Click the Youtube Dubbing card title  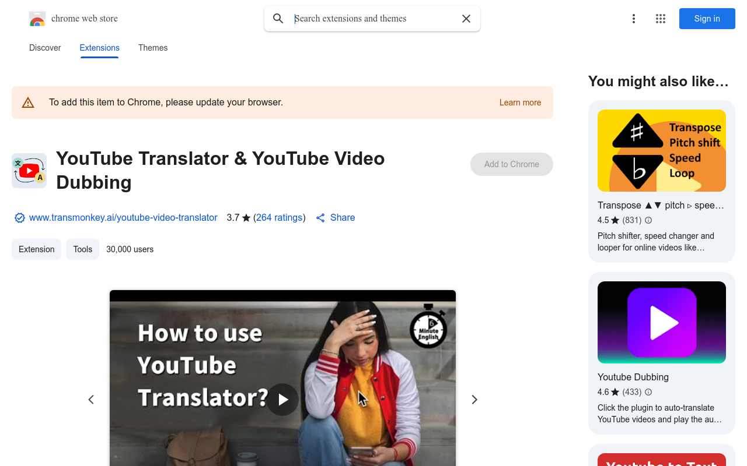pyautogui.click(x=633, y=377)
